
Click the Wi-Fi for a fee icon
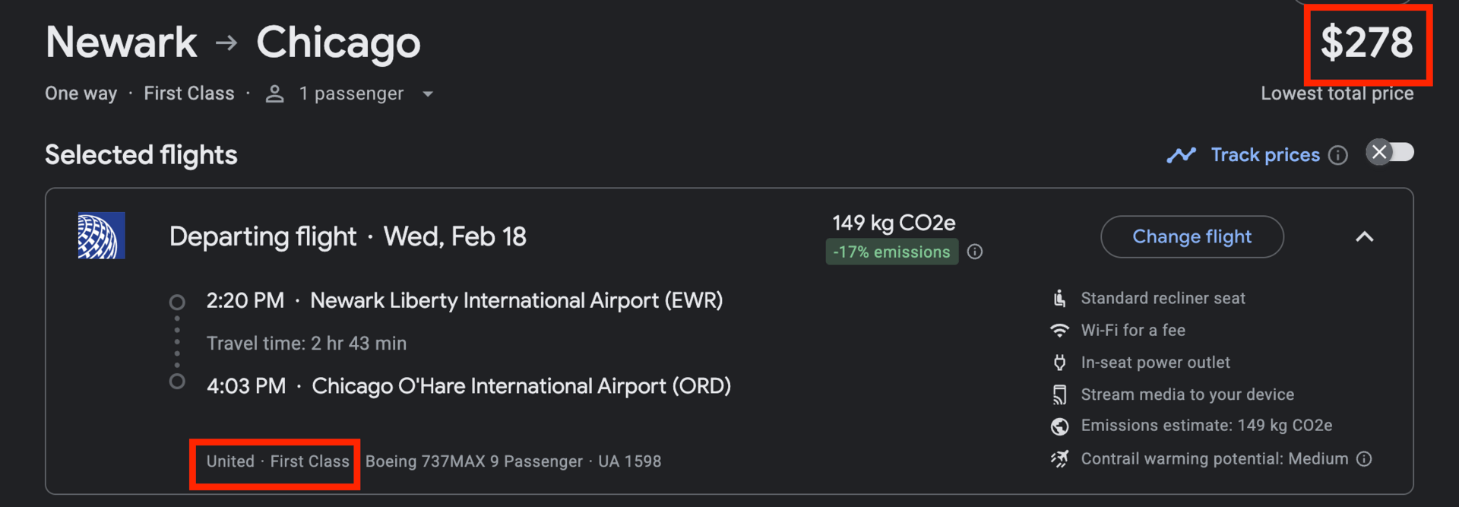tap(1059, 331)
